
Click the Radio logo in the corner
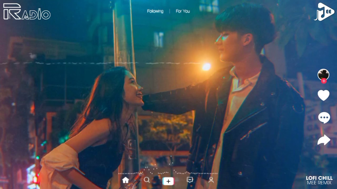27,12
